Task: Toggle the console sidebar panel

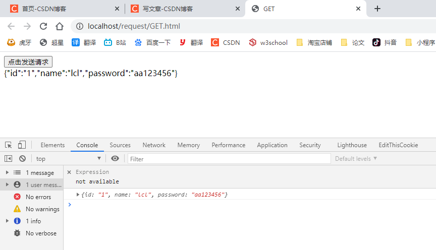Action: (x=9, y=159)
